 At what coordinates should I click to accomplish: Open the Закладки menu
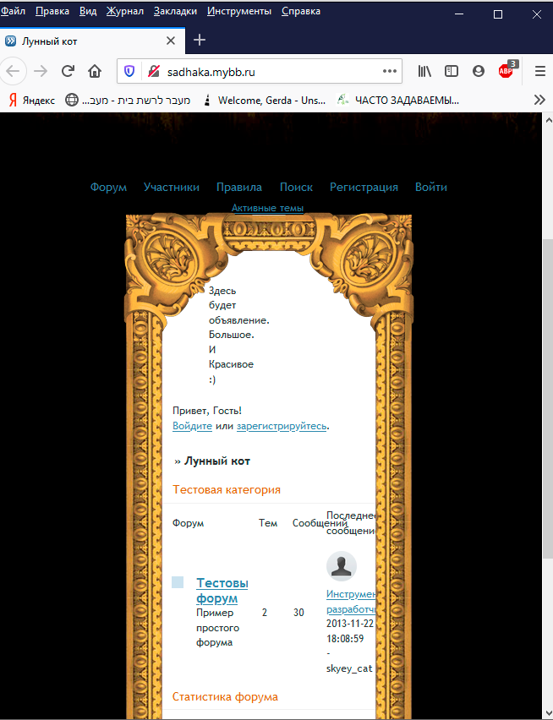[175, 11]
